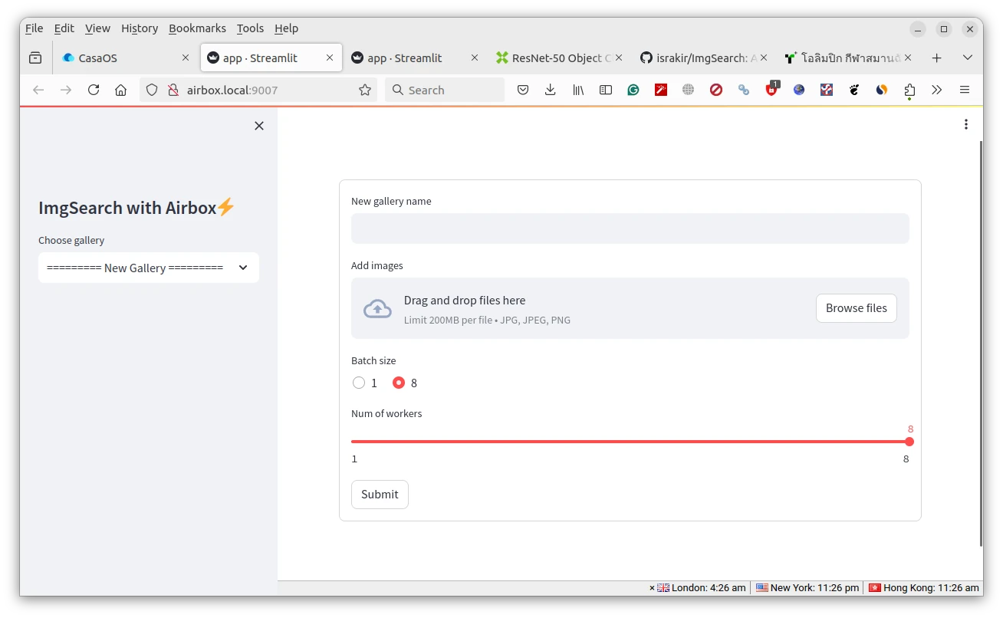Open the History menu
The width and height of the screenshot is (1003, 618).
point(140,28)
